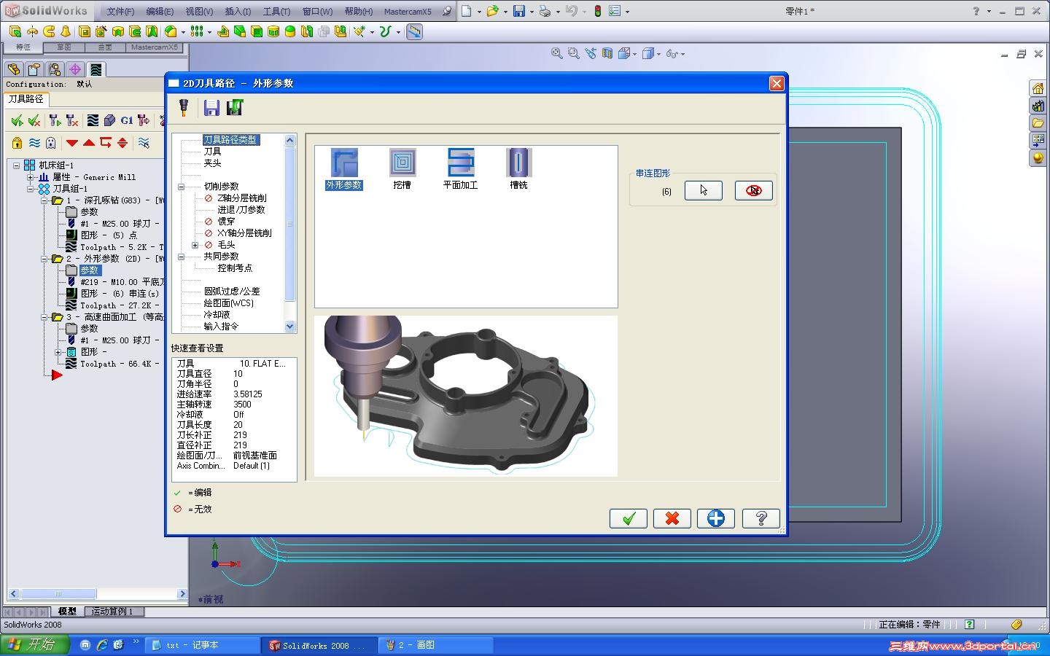
Task: Select 冷却液 coolant in dialog tree
Action: (217, 315)
